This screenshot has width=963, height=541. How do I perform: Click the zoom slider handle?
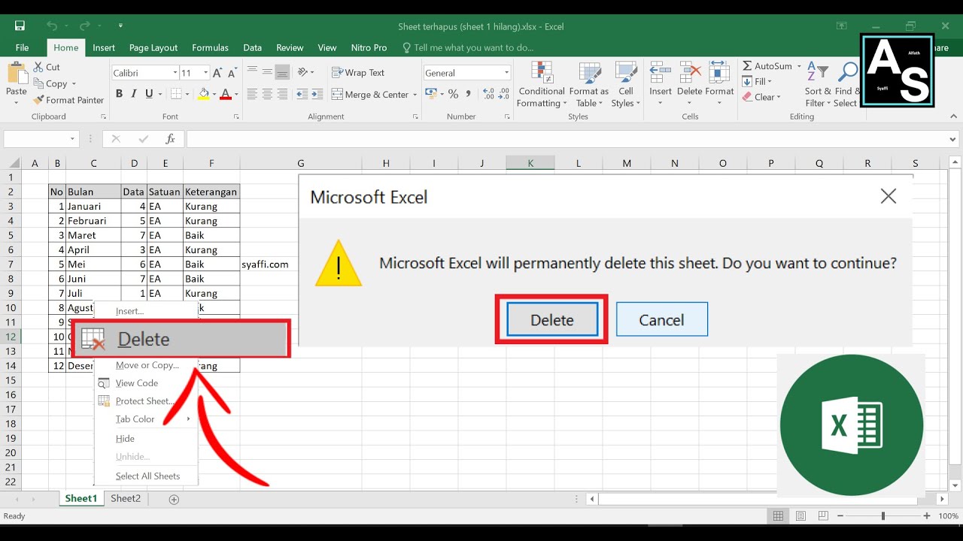[x=882, y=516]
